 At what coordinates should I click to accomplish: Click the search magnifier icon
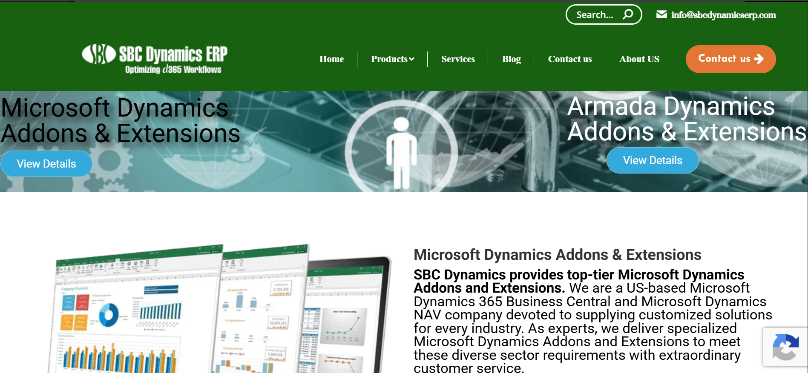click(628, 14)
